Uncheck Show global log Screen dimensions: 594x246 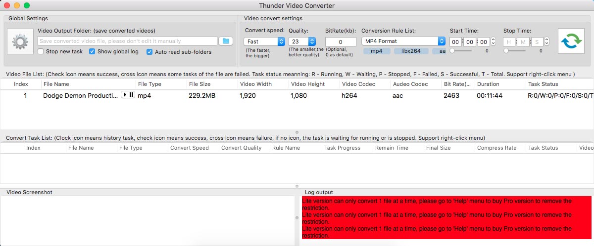[92, 51]
